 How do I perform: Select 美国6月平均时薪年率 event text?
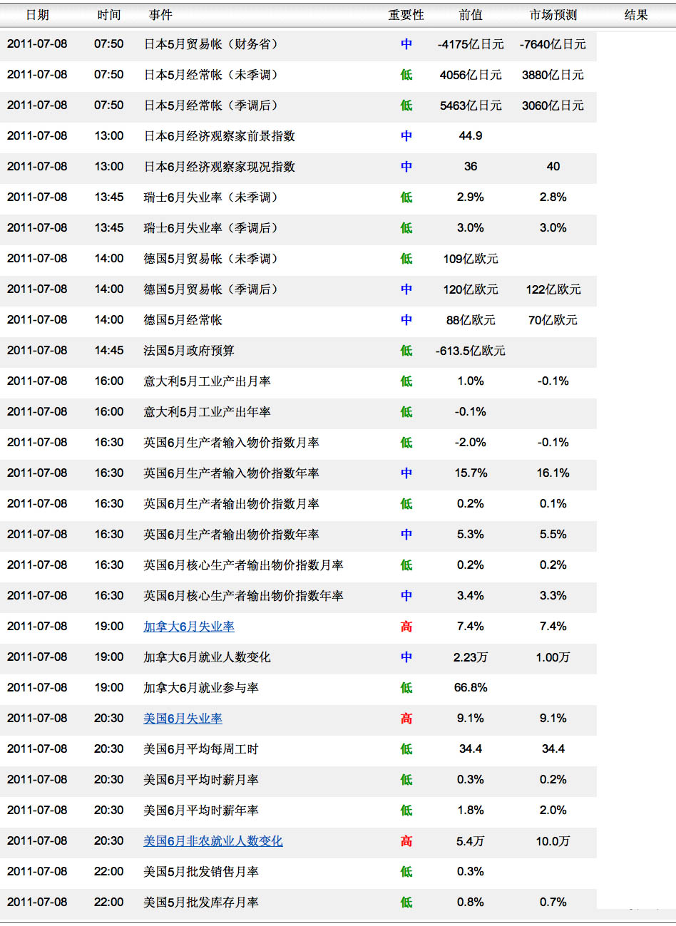point(201,811)
